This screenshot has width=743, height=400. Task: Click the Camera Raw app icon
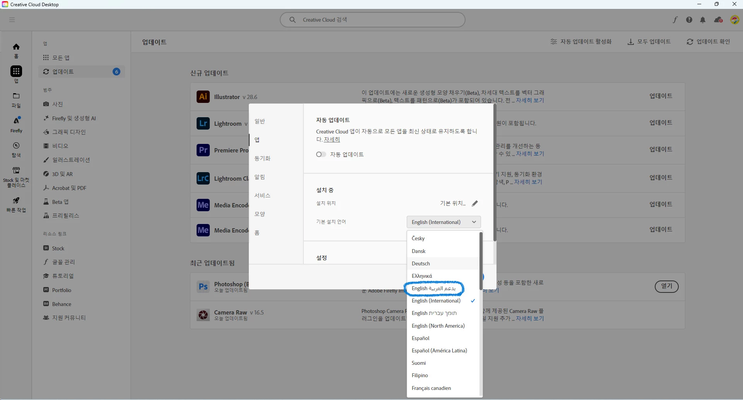[203, 315]
